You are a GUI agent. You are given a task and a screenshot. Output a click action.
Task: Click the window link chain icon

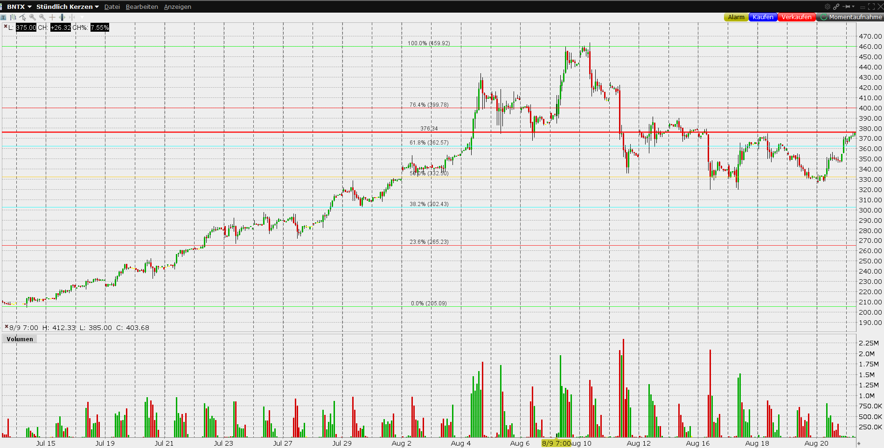point(836,7)
